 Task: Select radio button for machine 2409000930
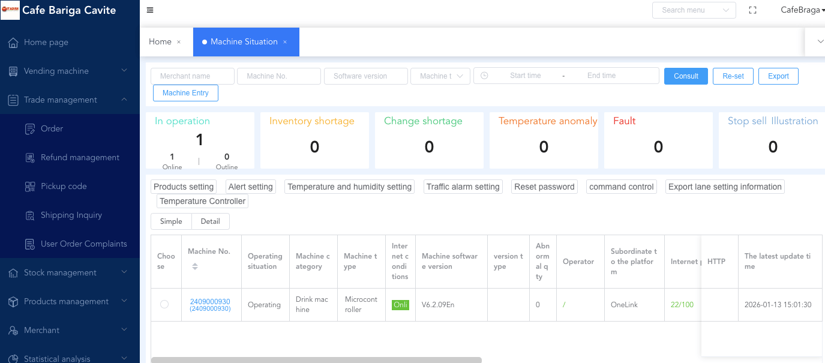[x=164, y=305]
